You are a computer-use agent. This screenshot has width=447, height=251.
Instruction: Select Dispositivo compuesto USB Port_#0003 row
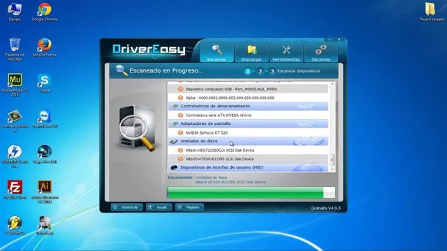[x=248, y=89]
